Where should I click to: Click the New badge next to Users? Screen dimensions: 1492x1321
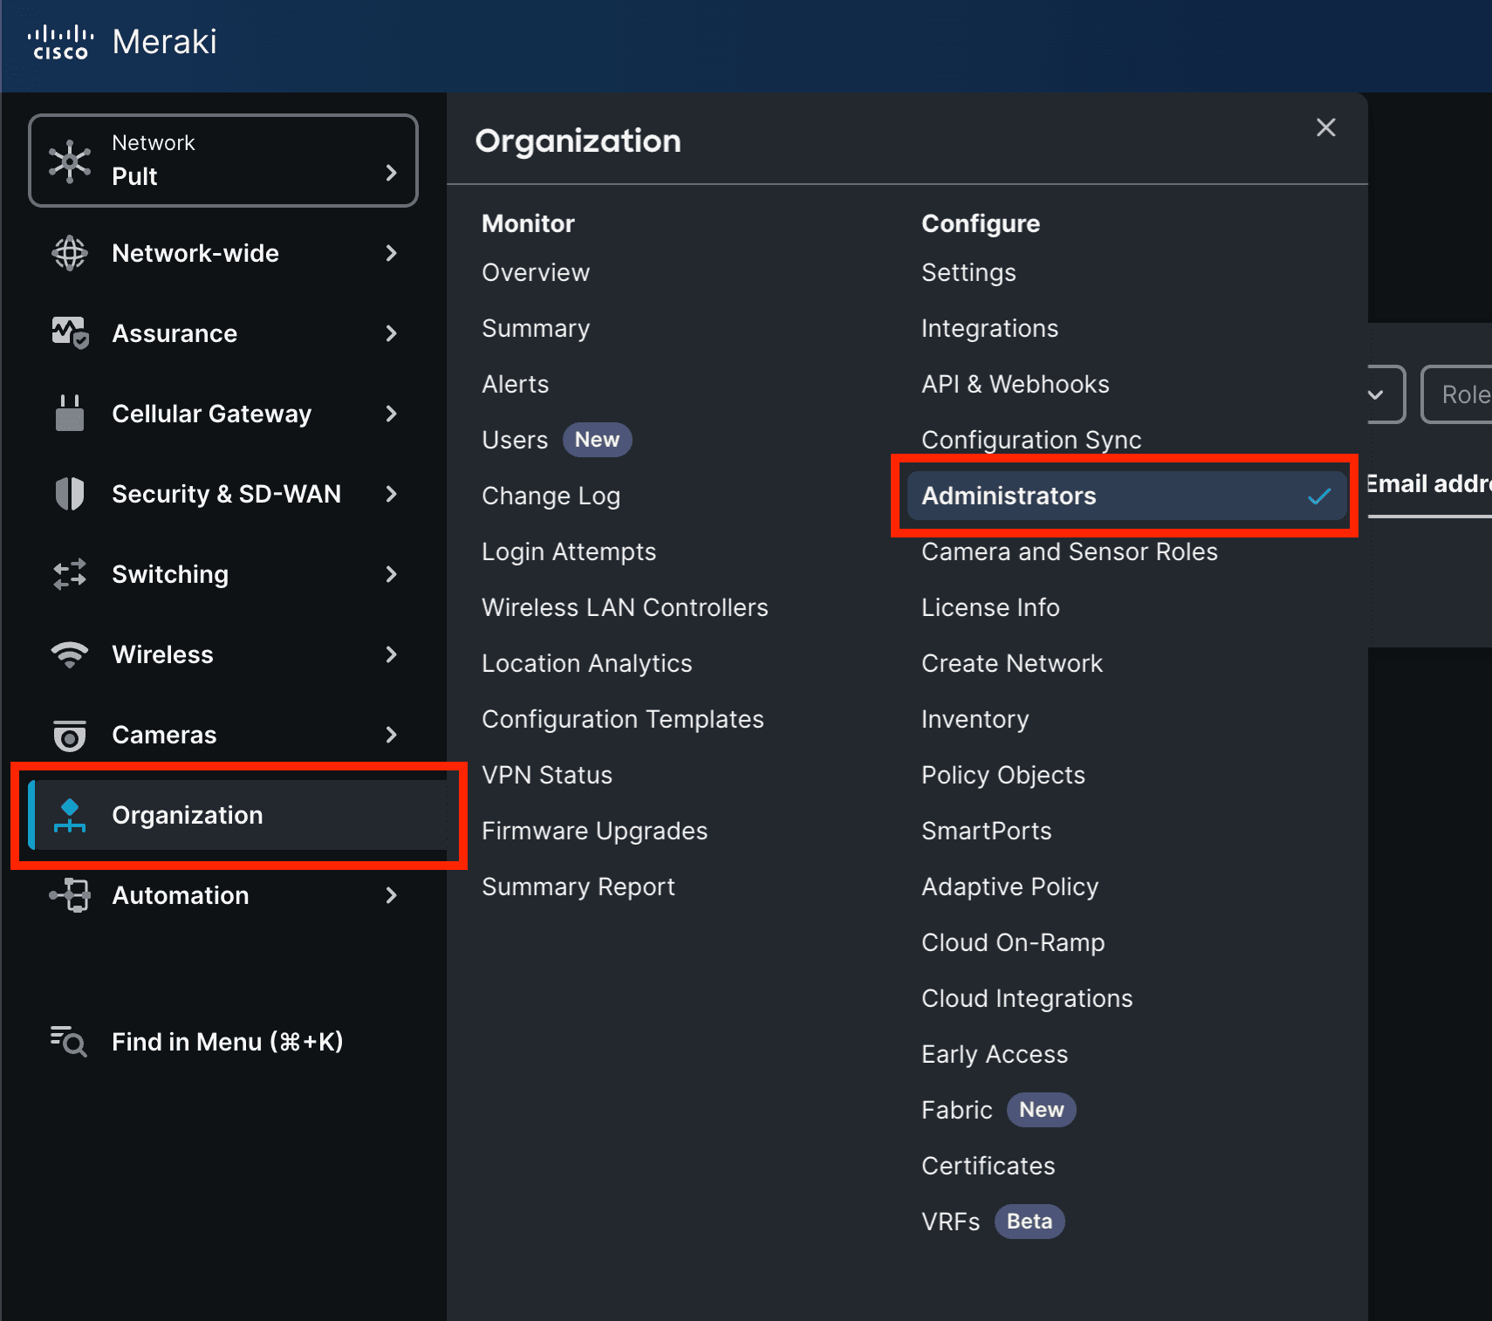click(597, 440)
